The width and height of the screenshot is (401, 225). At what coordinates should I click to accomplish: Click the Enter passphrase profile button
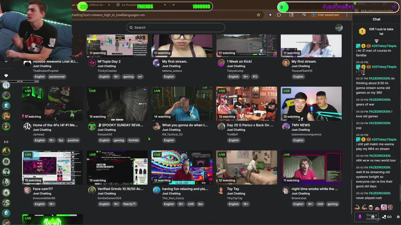pyautogui.click(x=325, y=15)
